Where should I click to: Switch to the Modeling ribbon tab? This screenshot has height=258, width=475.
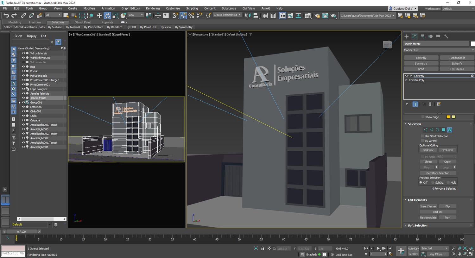(x=15, y=22)
